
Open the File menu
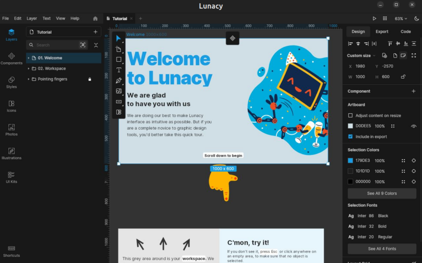click(x=5, y=18)
